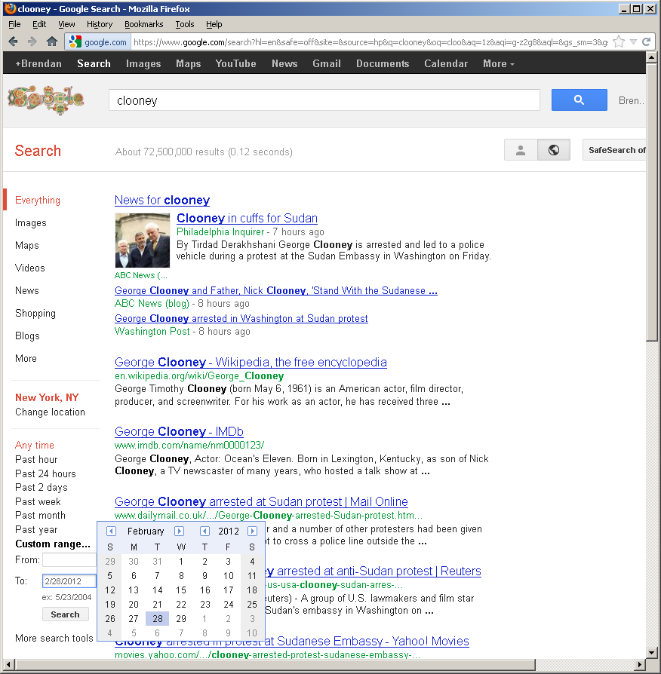The image size is (661, 674).
Task: Step back one year from 2012
Action: [204, 532]
